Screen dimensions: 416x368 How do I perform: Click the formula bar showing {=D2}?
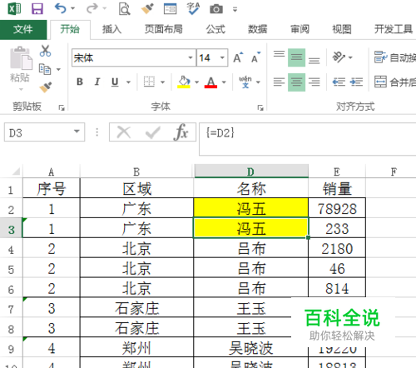pos(307,139)
